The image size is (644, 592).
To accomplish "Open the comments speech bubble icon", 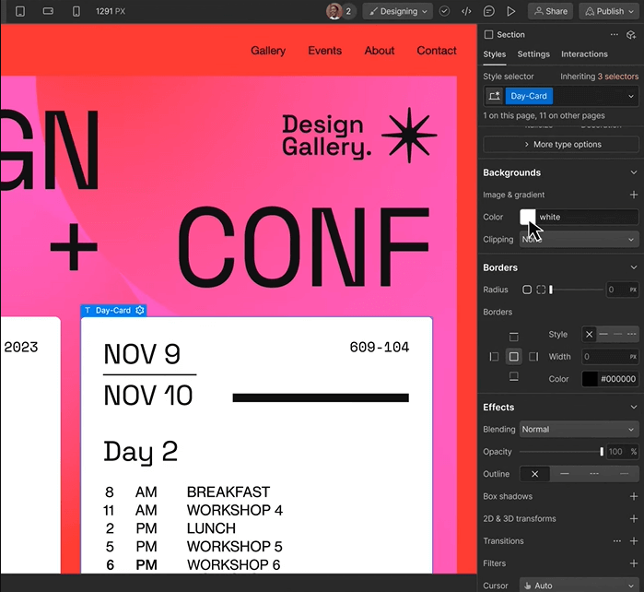I will point(488,12).
